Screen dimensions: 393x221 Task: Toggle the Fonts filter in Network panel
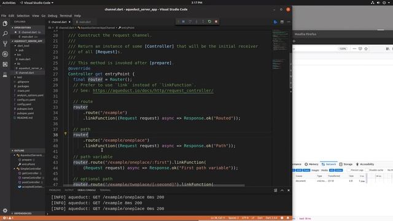[306, 170]
